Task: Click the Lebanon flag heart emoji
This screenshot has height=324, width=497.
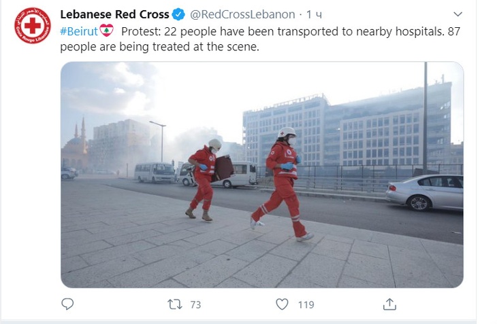Action: [x=106, y=31]
